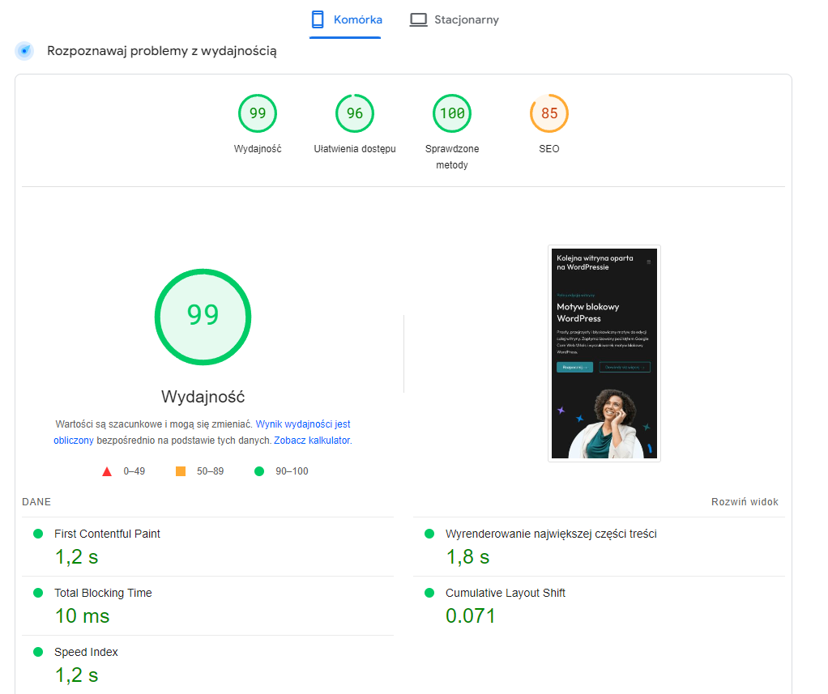Click the green dot beside First Contentful Paint
This screenshot has width=828, height=694.
click(38, 534)
